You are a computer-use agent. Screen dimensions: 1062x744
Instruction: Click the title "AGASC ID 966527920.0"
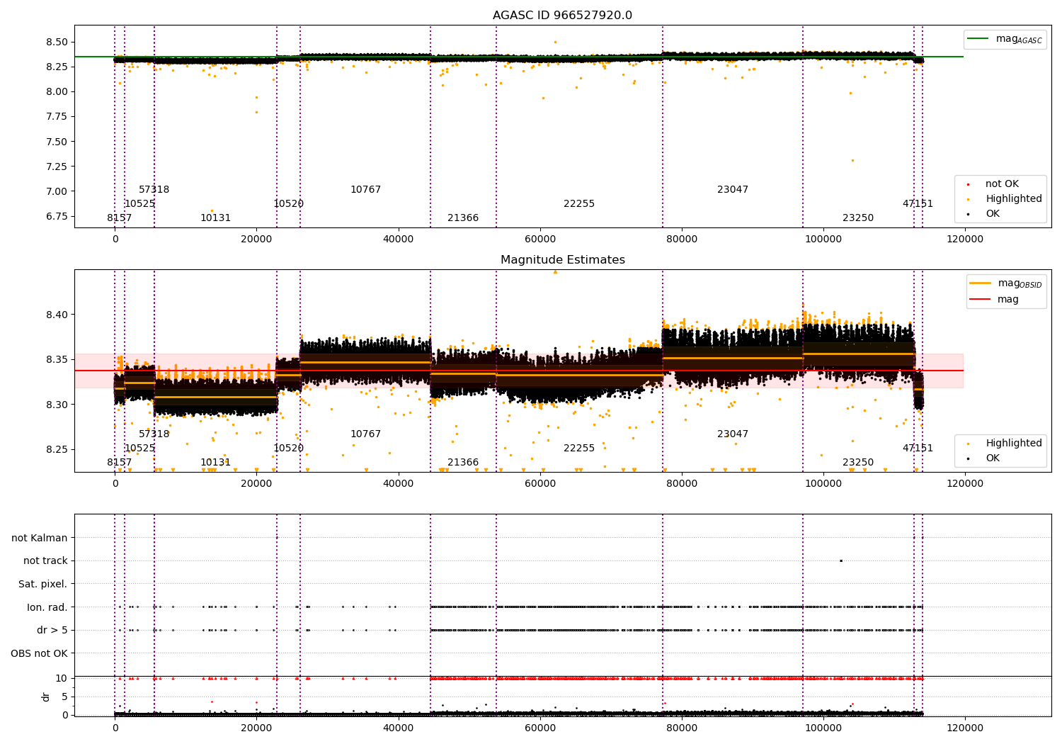(x=563, y=16)
